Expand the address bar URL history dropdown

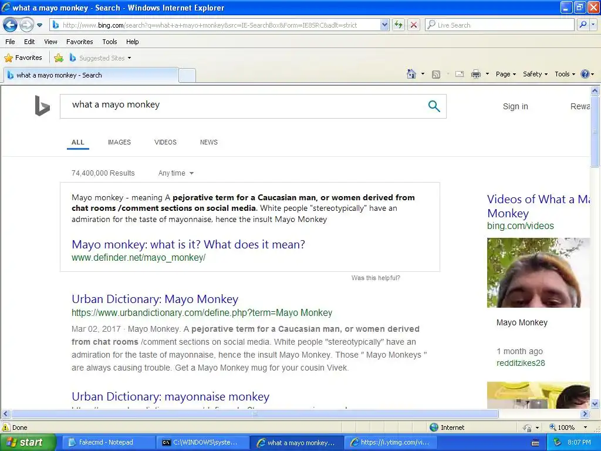[x=385, y=25]
